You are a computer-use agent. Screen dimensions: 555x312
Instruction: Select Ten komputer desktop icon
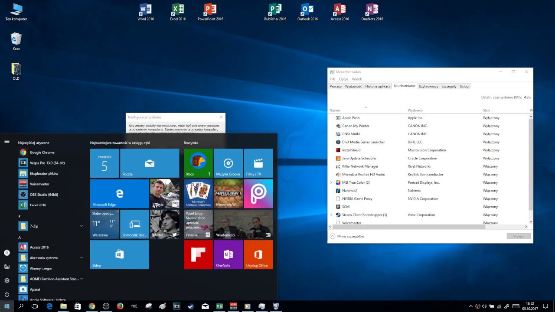coord(16,12)
